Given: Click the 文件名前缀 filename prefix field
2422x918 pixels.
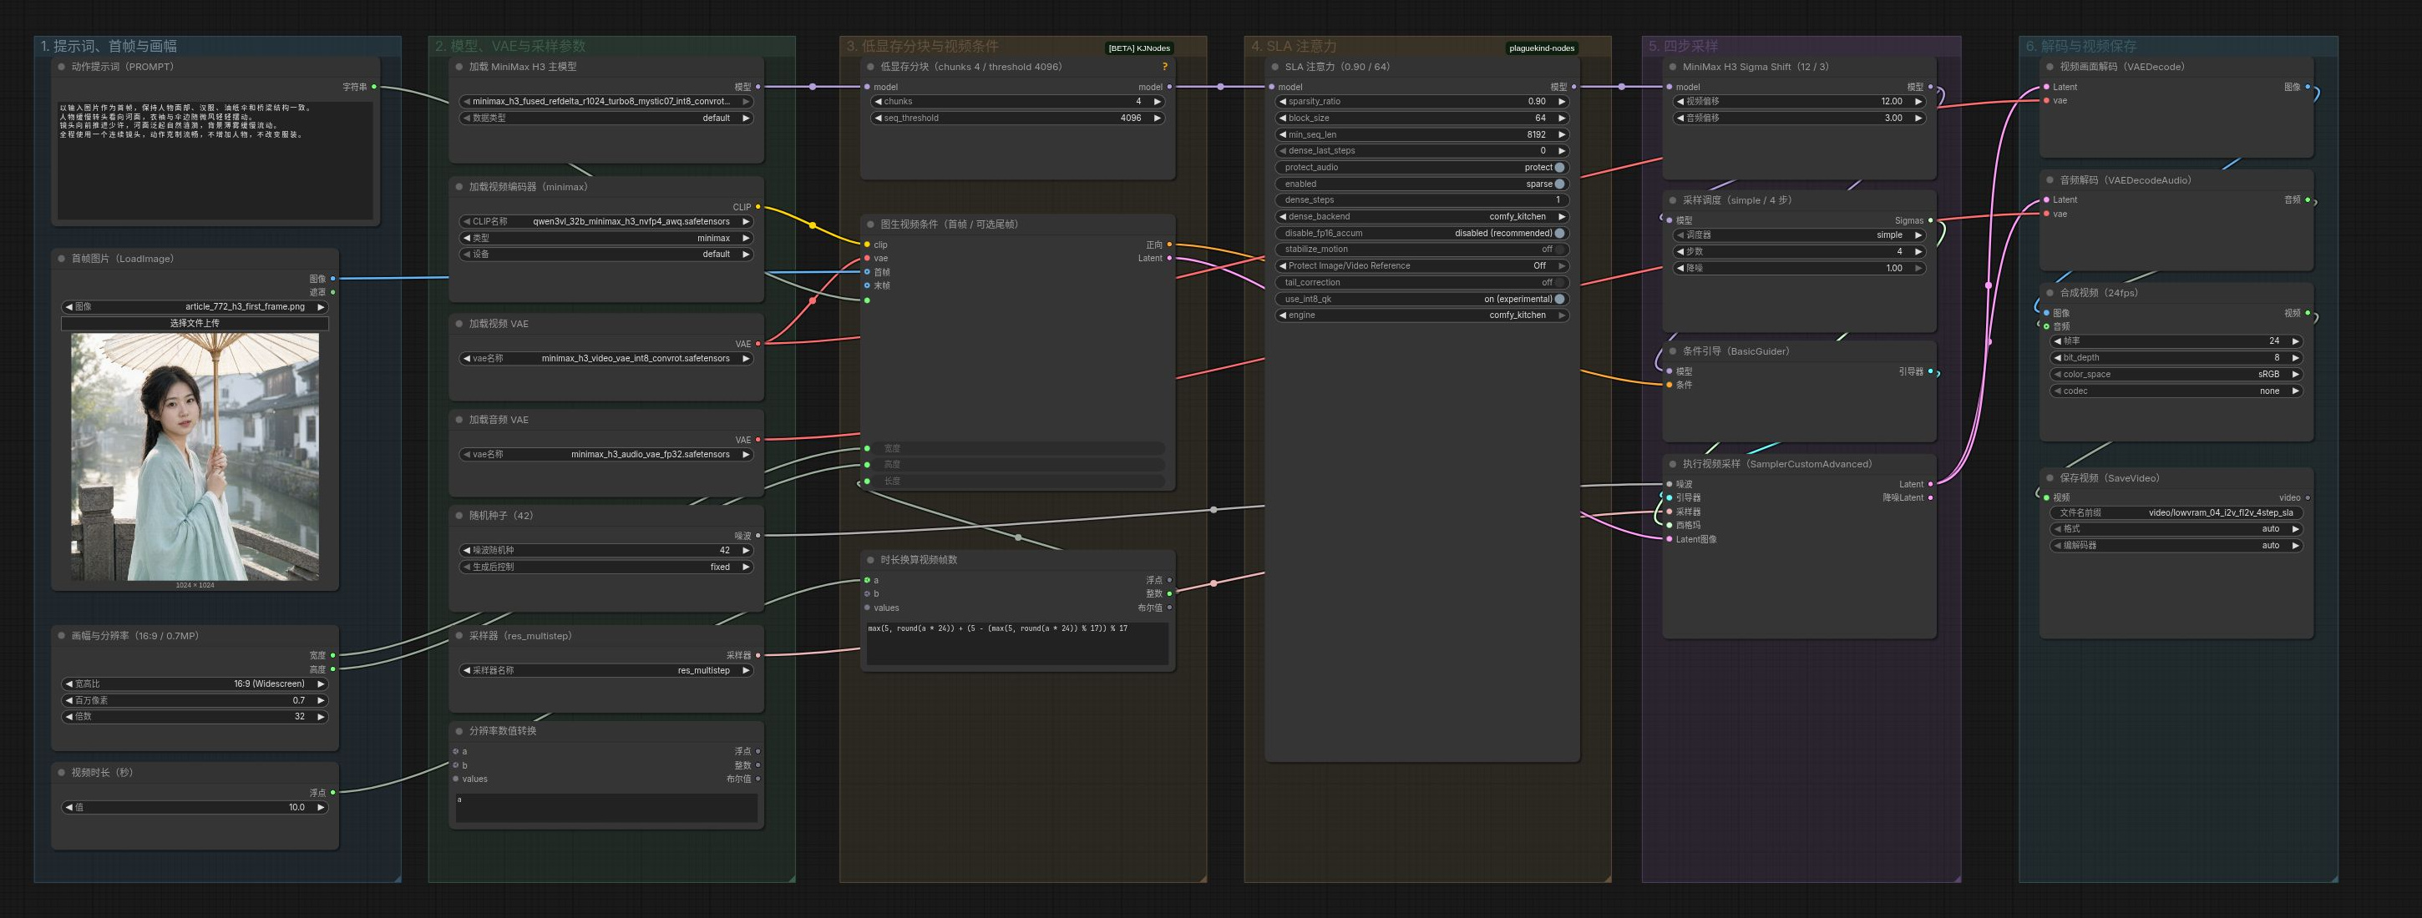Looking at the screenshot, I should (x=2176, y=513).
